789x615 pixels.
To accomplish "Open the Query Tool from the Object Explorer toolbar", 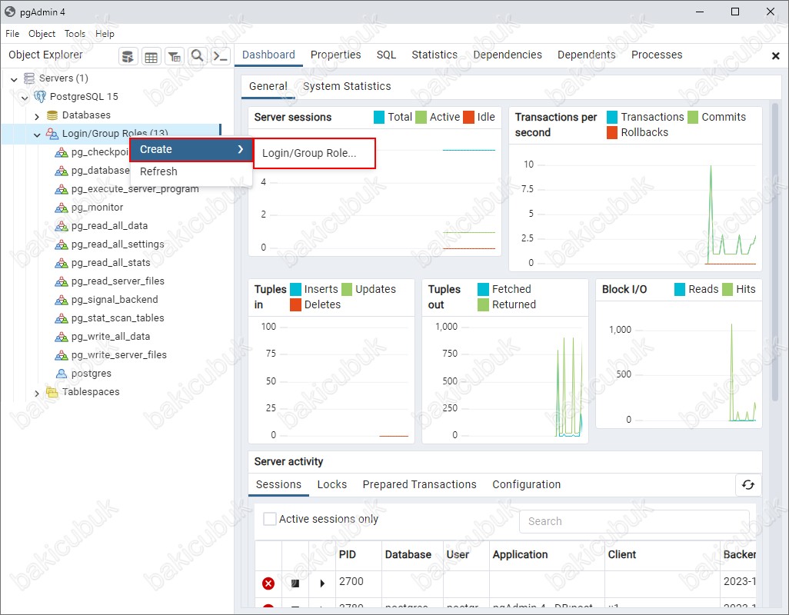I will click(128, 56).
